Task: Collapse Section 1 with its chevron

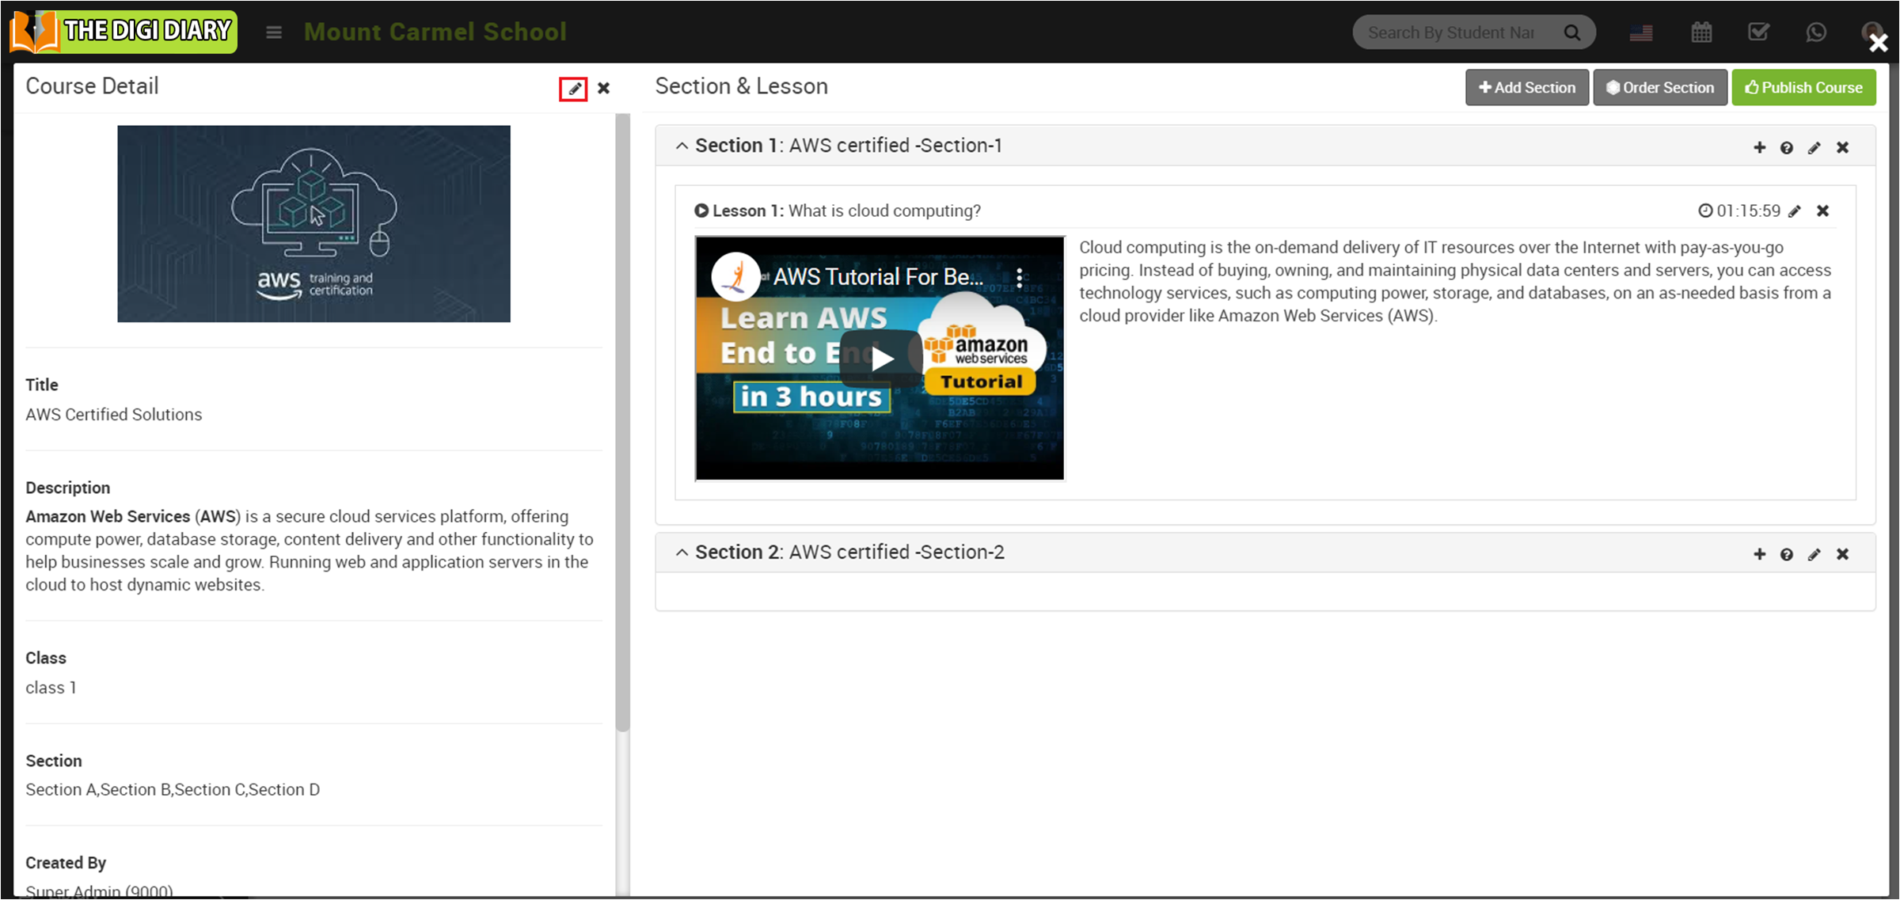Action: 682,146
